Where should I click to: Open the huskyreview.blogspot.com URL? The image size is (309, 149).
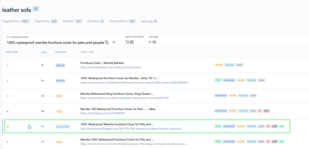(132, 129)
